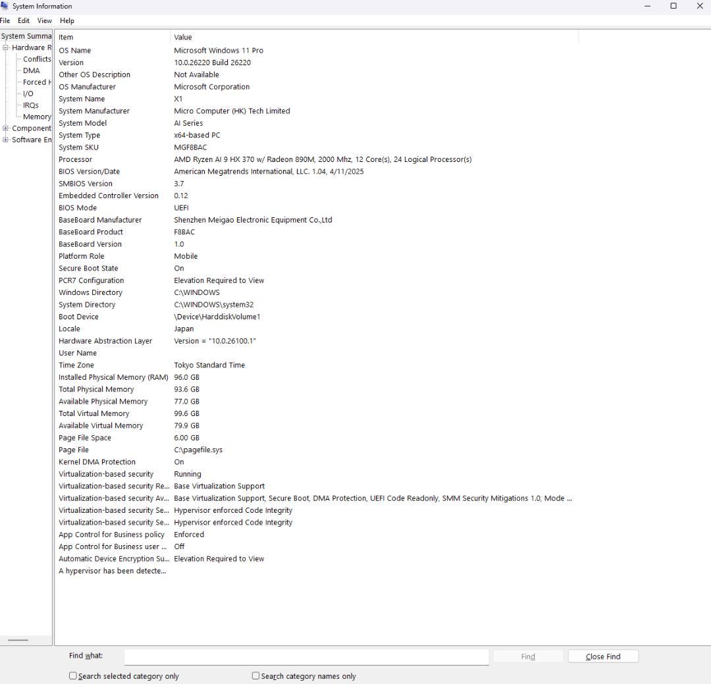This screenshot has height=684, width=711.
Task: Open the IRQs category
Action: point(31,105)
